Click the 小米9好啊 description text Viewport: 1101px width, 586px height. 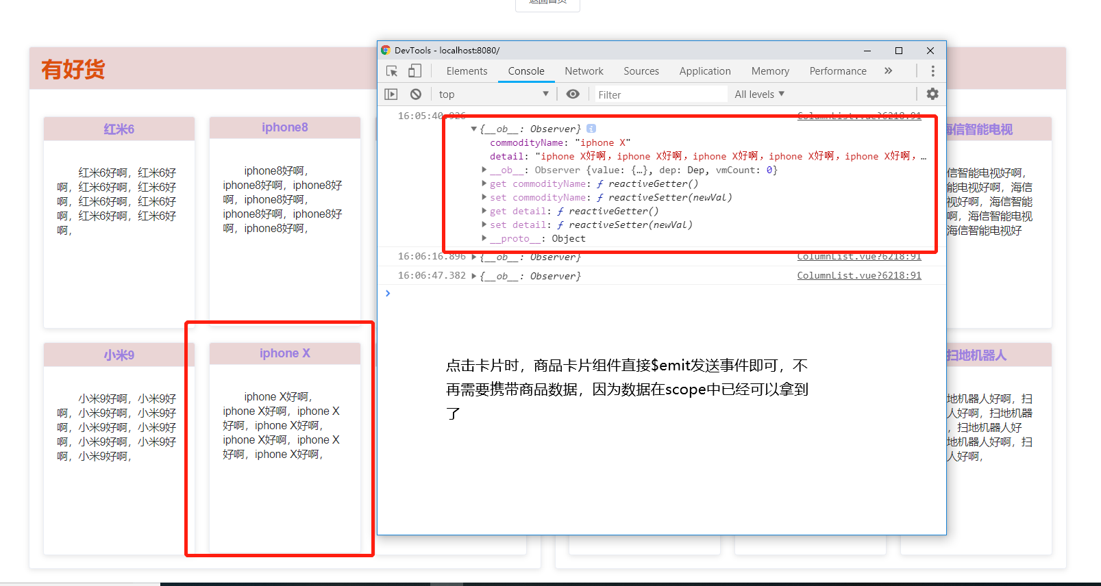point(116,427)
